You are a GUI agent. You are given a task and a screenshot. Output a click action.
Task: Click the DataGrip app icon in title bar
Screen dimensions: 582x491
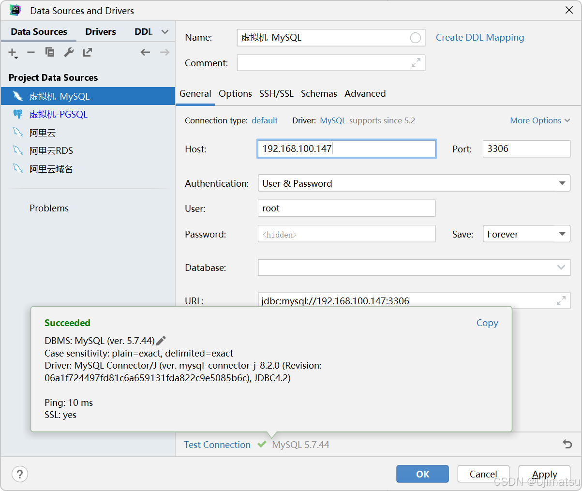(15, 10)
